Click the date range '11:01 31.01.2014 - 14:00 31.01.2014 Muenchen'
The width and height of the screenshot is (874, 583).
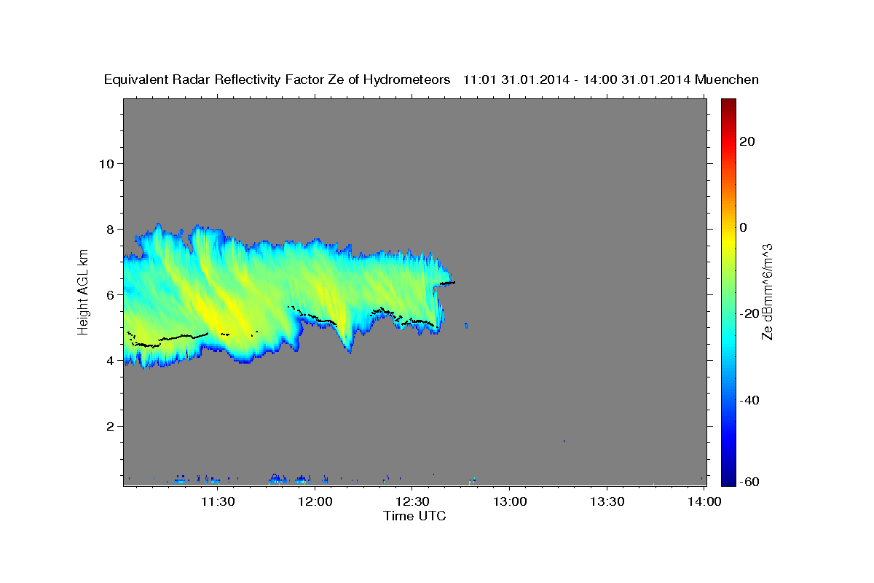611,79
